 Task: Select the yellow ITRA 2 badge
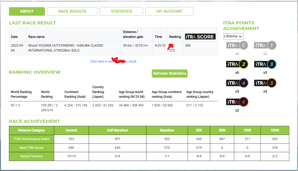237,64
